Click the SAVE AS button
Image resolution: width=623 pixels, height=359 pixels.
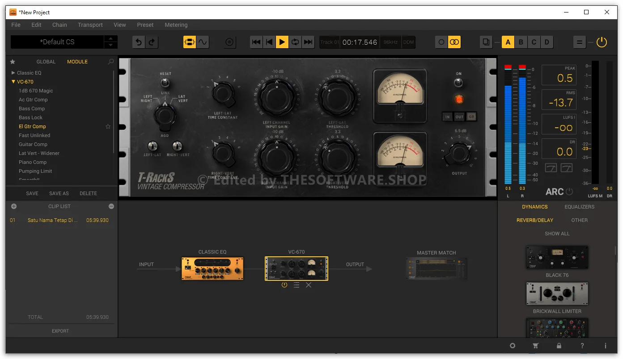click(x=59, y=193)
